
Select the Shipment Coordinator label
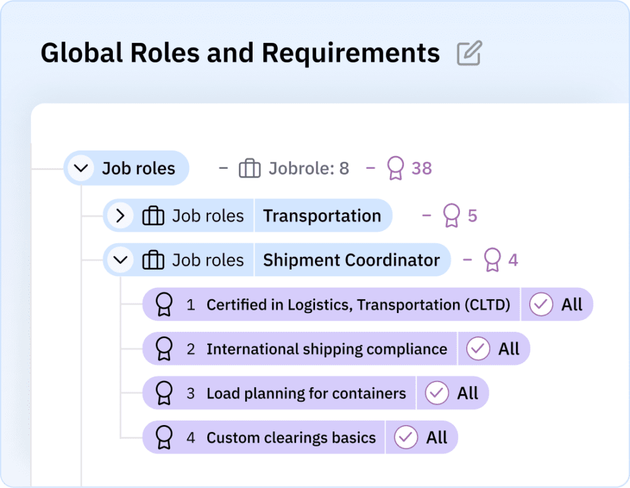352,259
